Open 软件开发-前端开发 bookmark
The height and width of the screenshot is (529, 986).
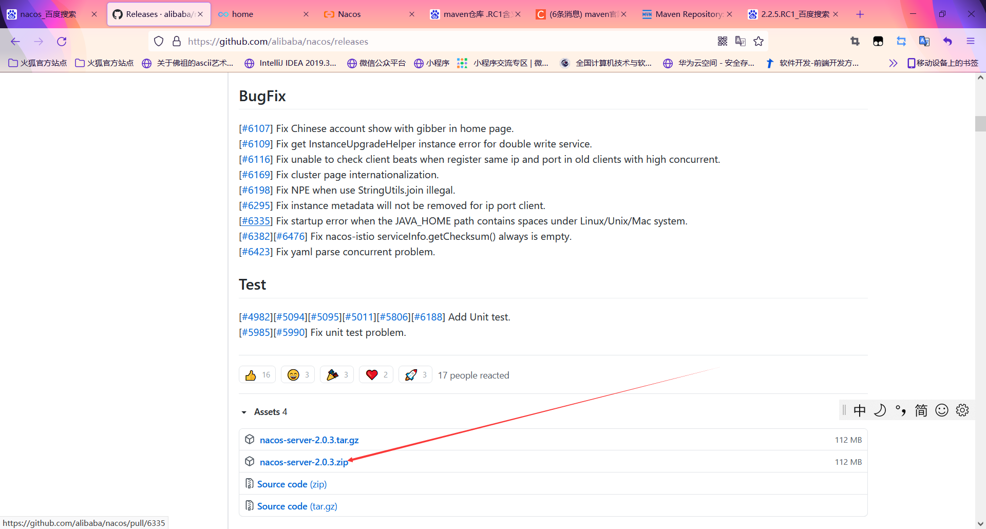812,63
